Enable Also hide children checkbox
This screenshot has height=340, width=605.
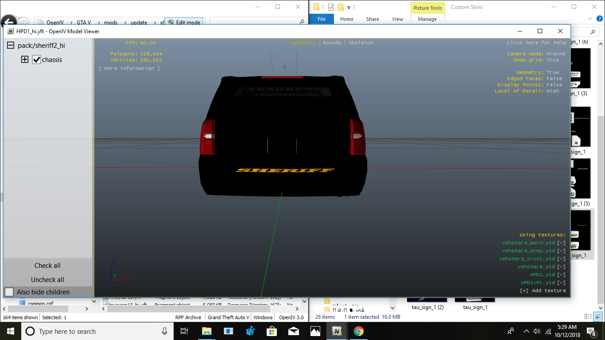click(x=9, y=292)
